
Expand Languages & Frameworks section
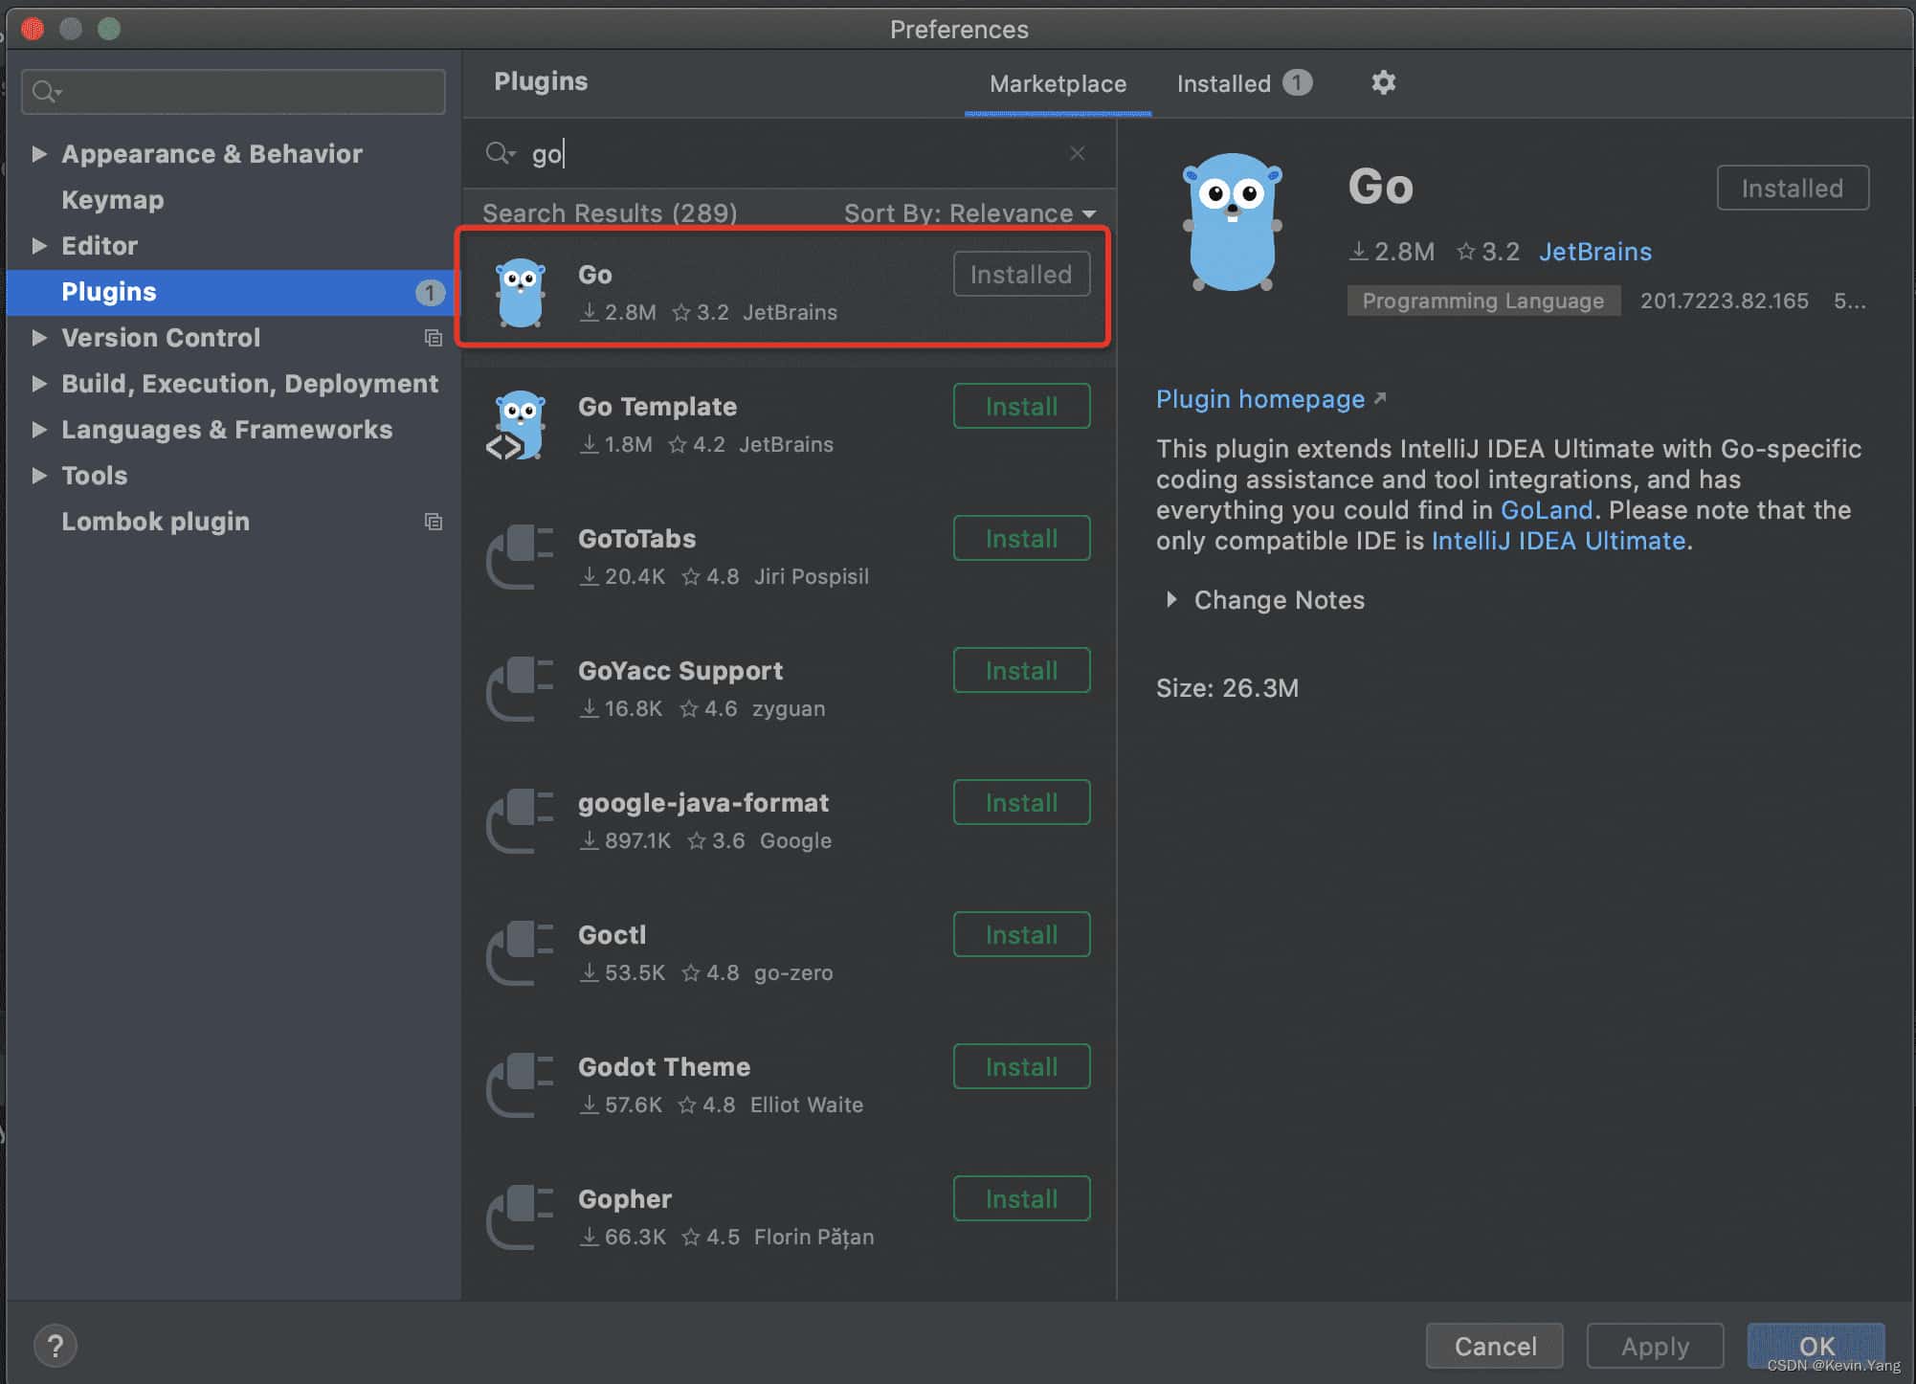coord(39,430)
